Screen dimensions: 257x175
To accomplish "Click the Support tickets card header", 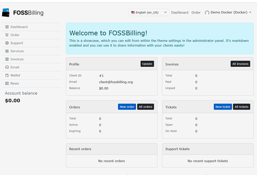I will tap(208, 149).
